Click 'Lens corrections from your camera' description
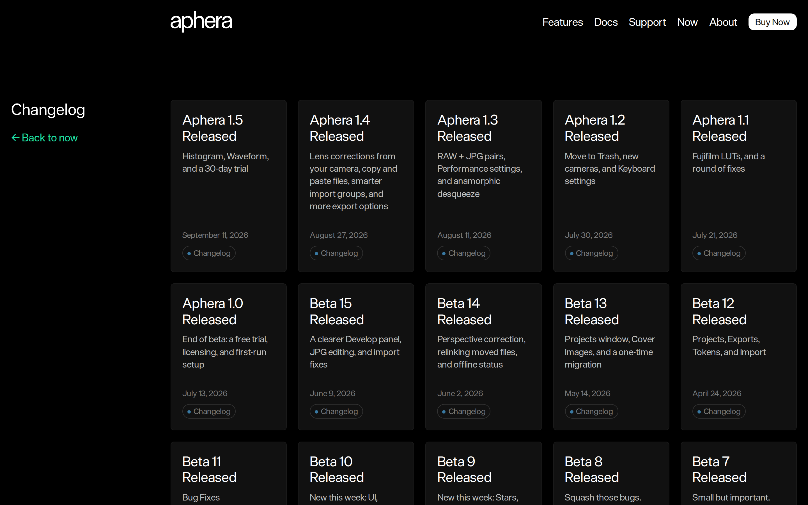Image resolution: width=808 pixels, height=505 pixels. (x=353, y=181)
